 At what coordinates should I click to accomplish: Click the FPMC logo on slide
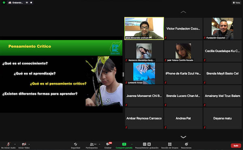(x=115, y=48)
